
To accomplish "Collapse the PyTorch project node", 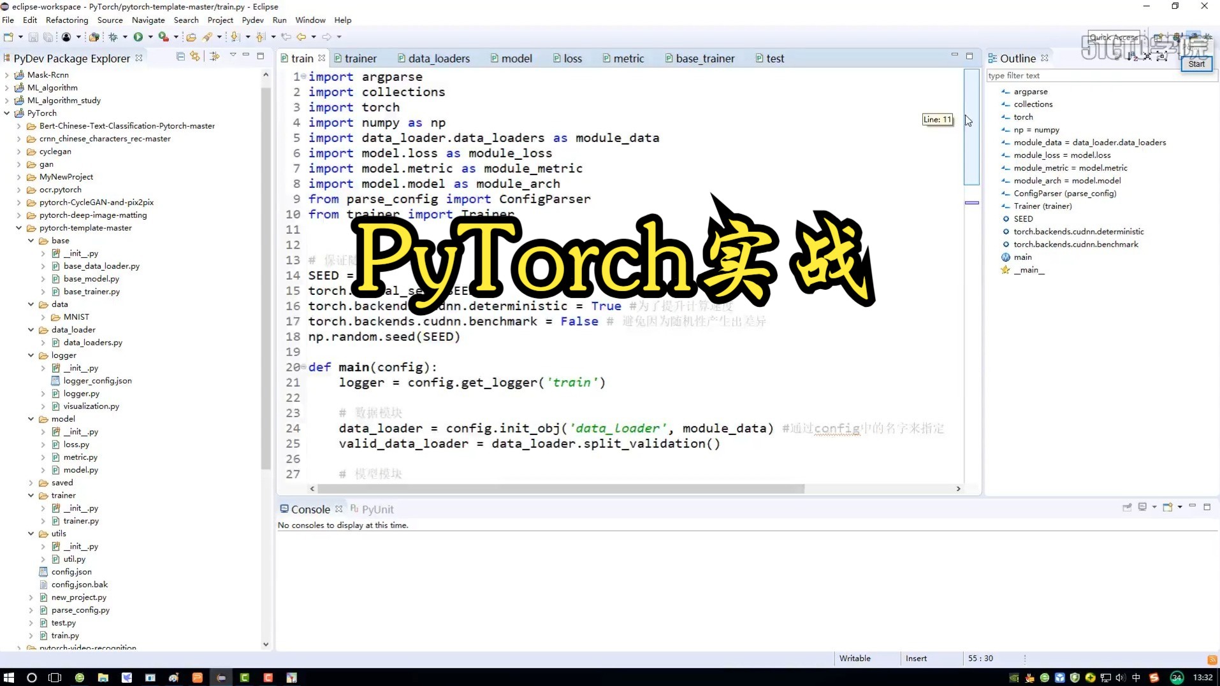I will pyautogui.click(x=7, y=113).
